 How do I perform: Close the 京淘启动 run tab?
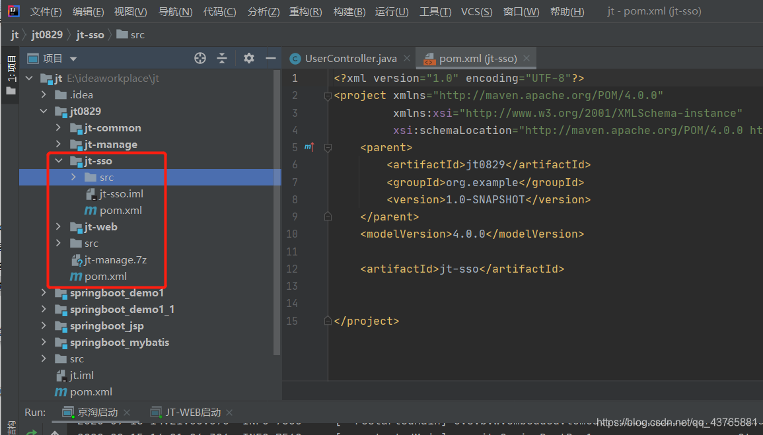127,412
